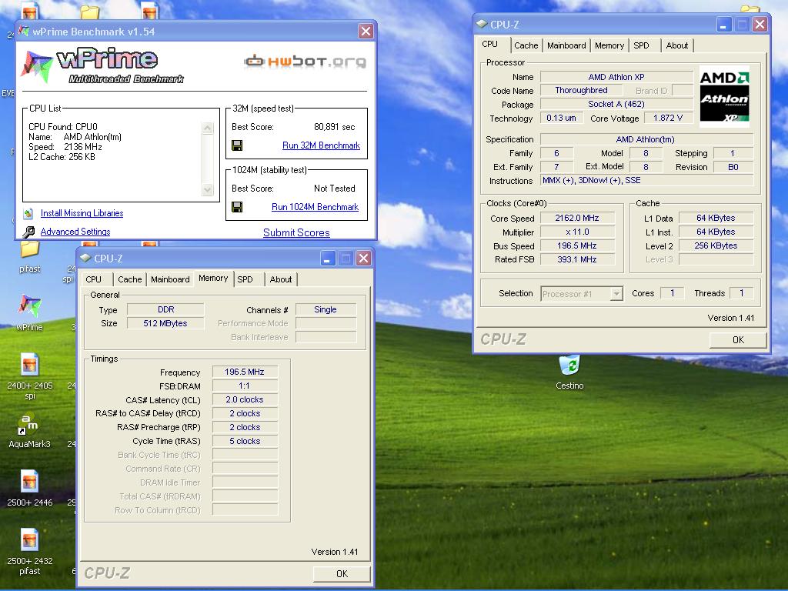The image size is (788, 591).
Task: Open Mainboard tab in Memory CPU-Z window
Action: (170, 279)
